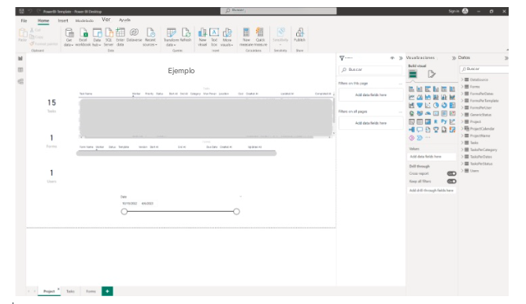The height and width of the screenshot is (304, 526).
Task: Click Add data fields here under Values
Action: pyautogui.click(x=432, y=157)
